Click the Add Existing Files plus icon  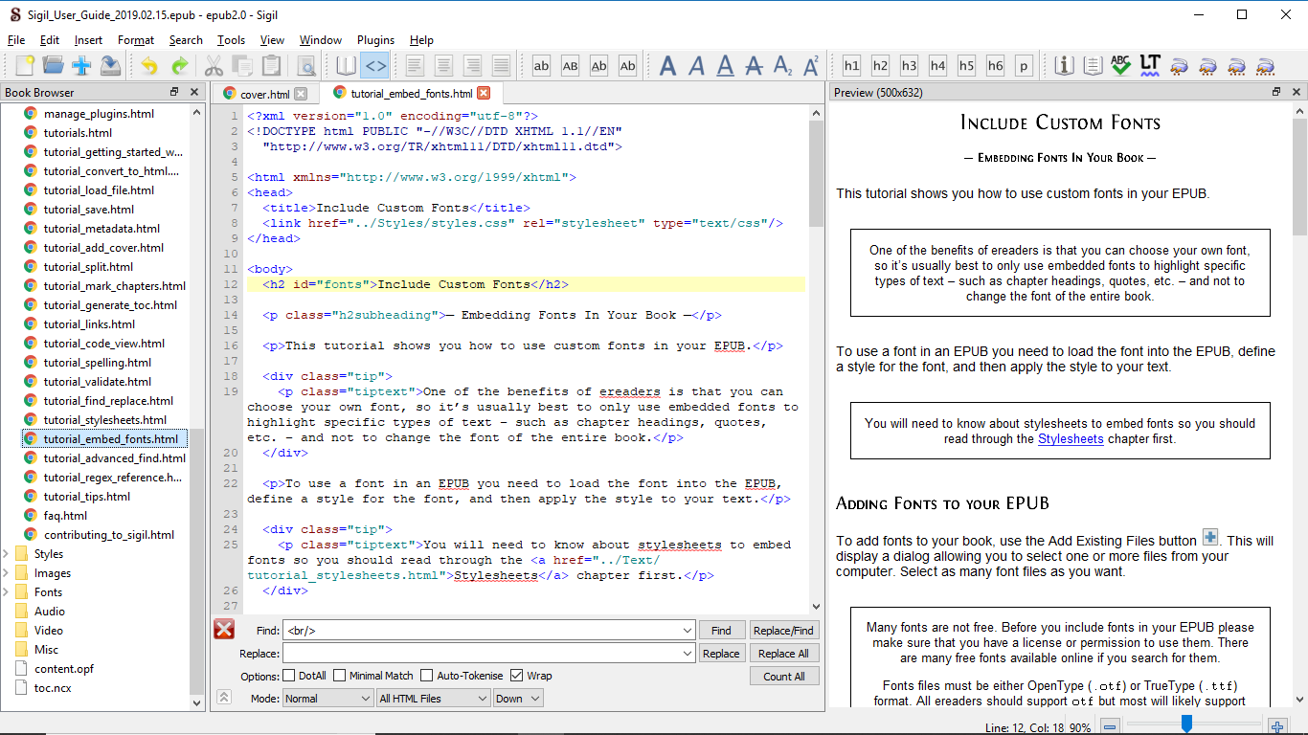point(81,66)
